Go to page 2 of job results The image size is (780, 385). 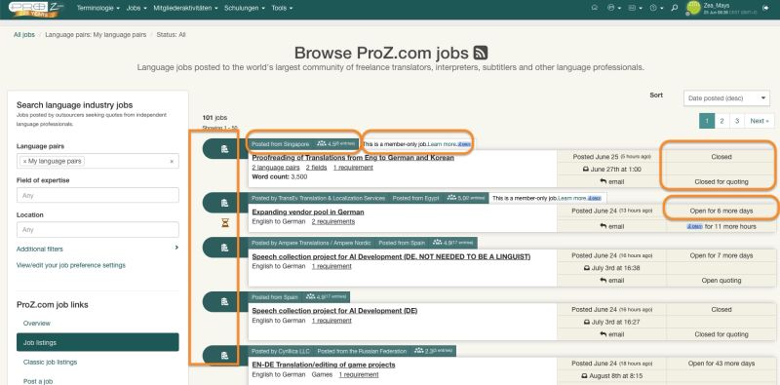[x=721, y=121]
